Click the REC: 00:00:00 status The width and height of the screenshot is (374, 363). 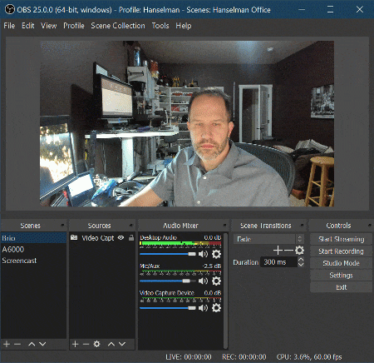[x=244, y=356]
